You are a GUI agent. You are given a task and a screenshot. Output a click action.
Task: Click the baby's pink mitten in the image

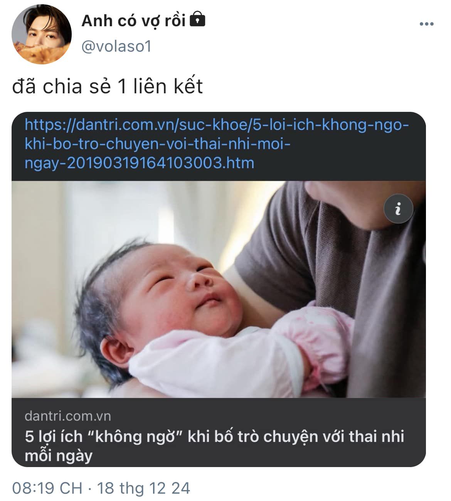[x=324, y=336]
